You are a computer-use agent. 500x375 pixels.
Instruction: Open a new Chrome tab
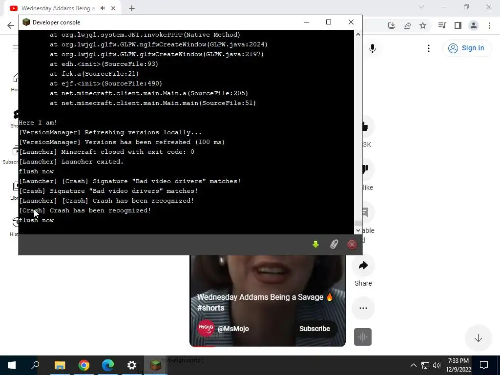[x=132, y=8]
